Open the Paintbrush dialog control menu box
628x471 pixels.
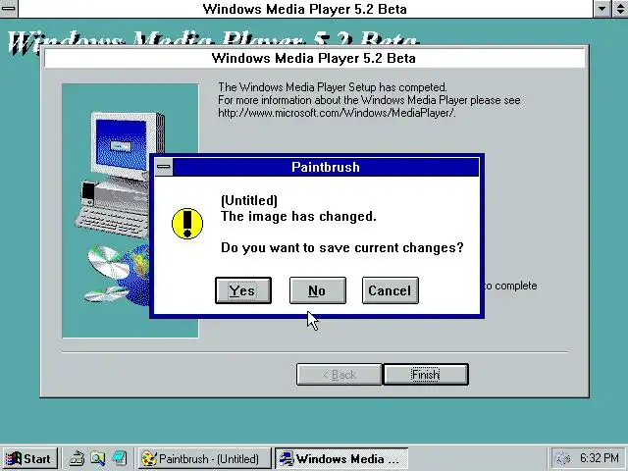pyautogui.click(x=164, y=167)
